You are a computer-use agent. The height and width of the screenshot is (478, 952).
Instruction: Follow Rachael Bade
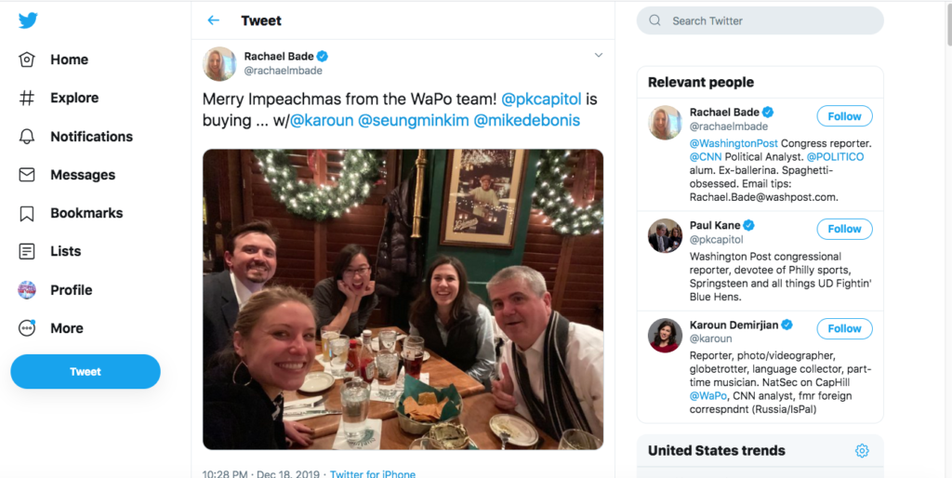[x=844, y=116]
